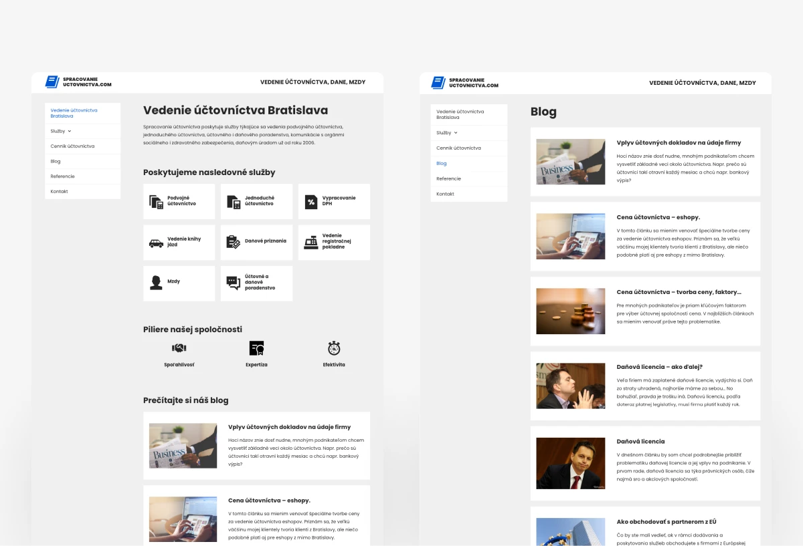
Task: Click the Vypracovanie DPH label text
Action: pos(339,201)
